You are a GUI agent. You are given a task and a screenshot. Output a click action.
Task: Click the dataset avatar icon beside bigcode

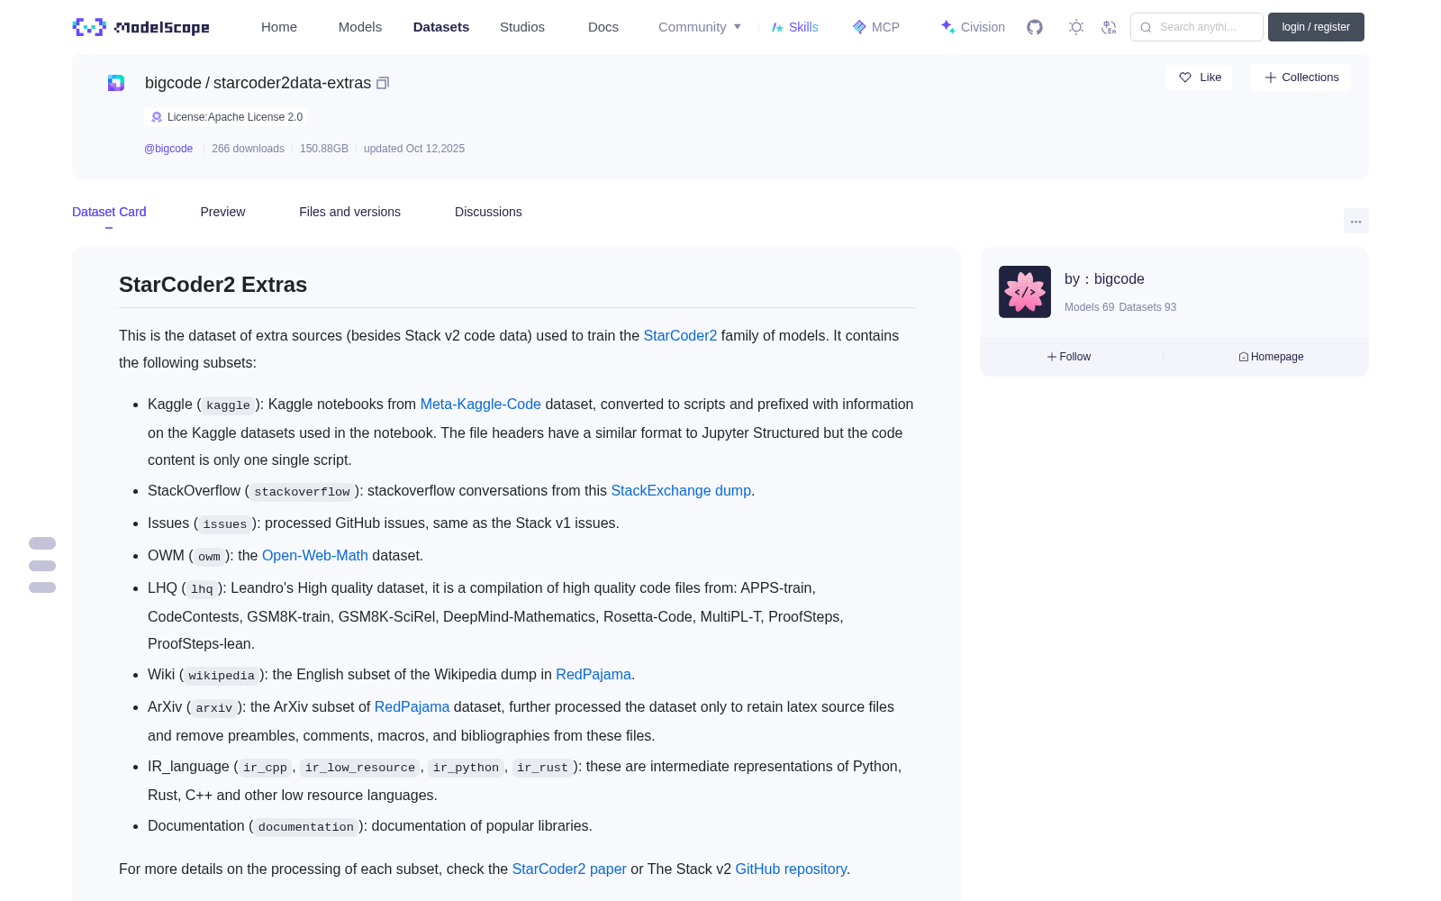pyautogui.click(x=116, y=83)
